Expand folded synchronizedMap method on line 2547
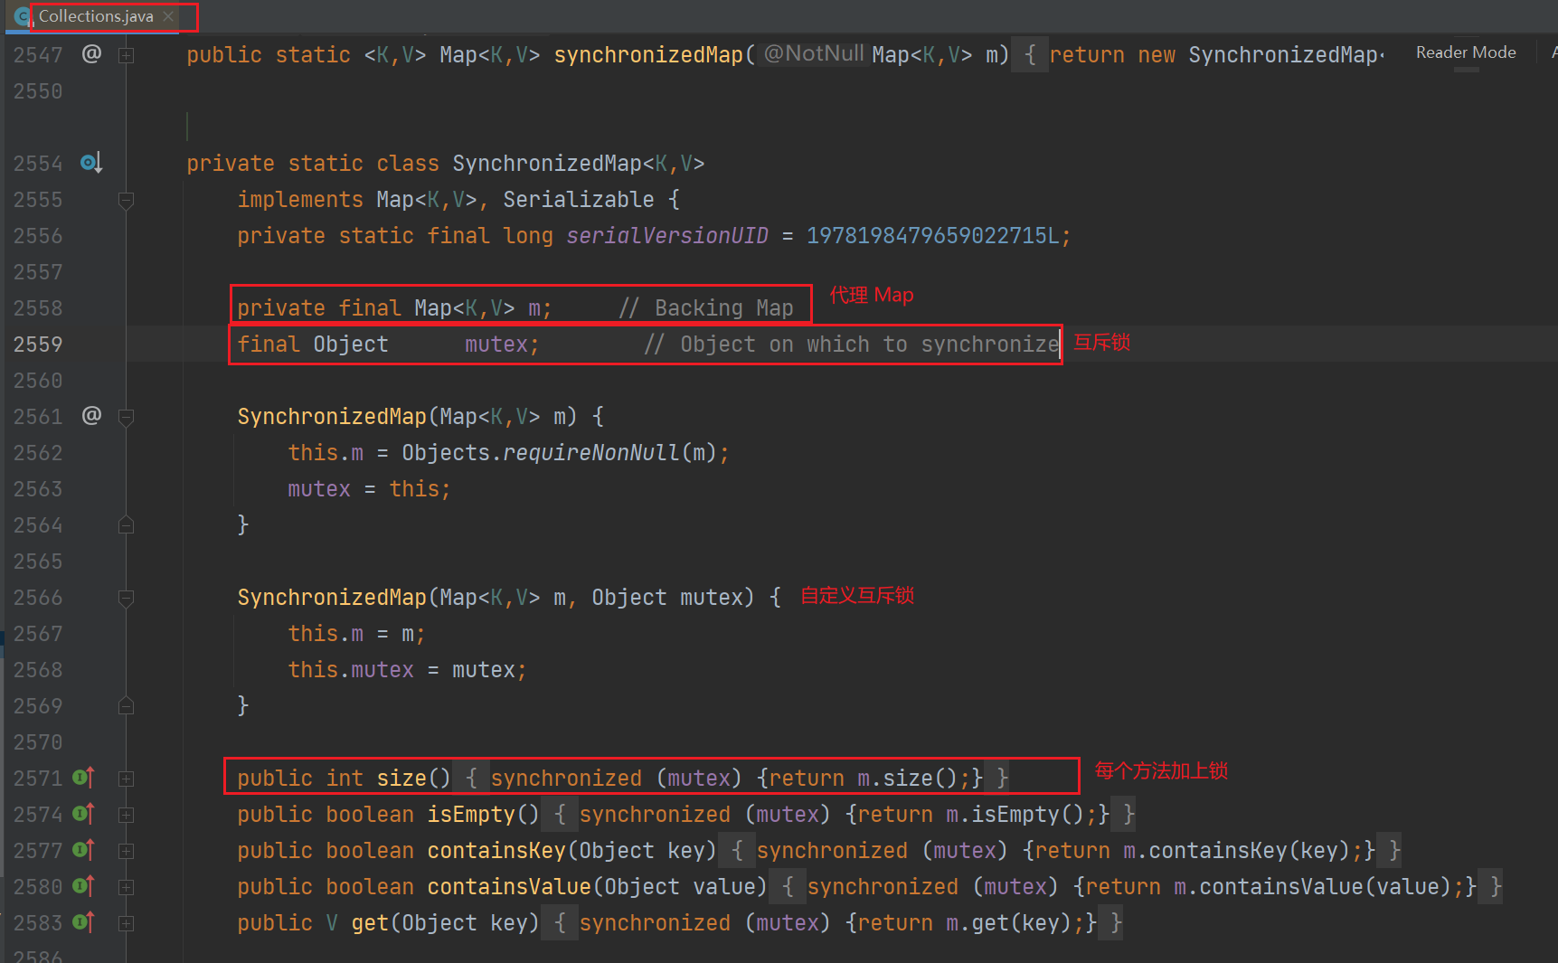This screenshot has width=1558, height=963. tap(127, 55)
